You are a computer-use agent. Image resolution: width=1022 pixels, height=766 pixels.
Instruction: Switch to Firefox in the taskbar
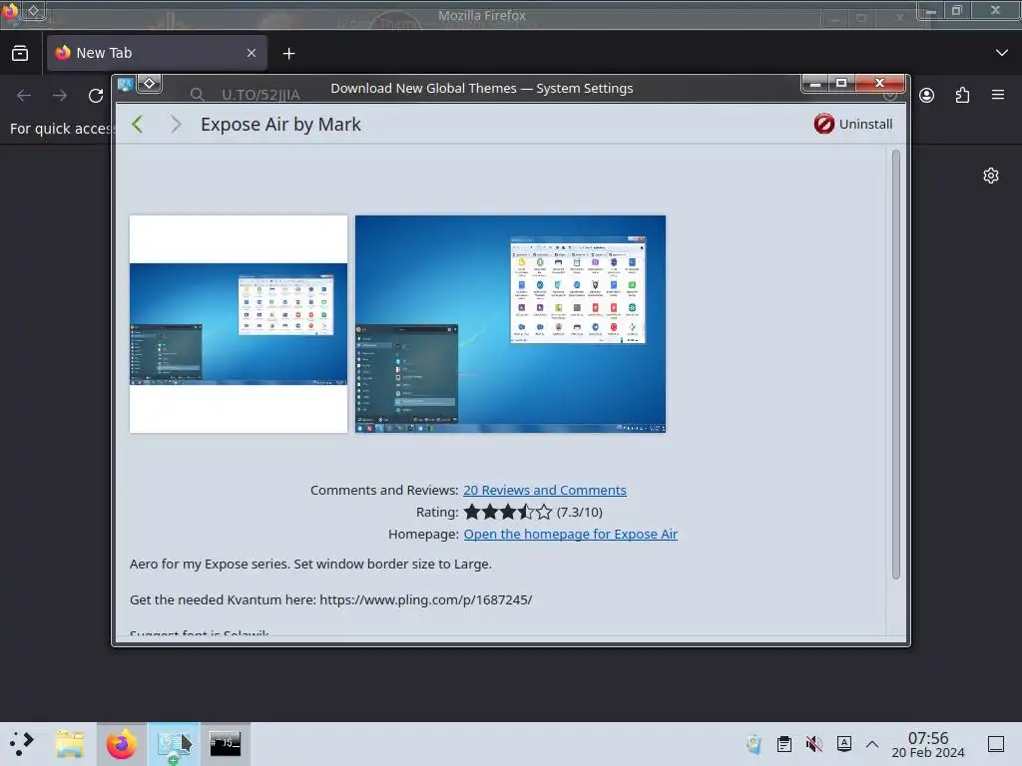(122, 743)
